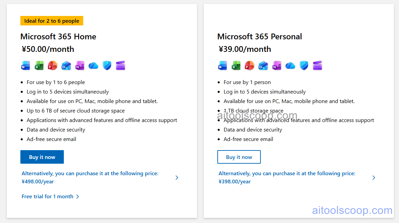This screenshot has height=223, width=399.
Task: Open the Free trial for 1 month link
Action: point(47,196)
